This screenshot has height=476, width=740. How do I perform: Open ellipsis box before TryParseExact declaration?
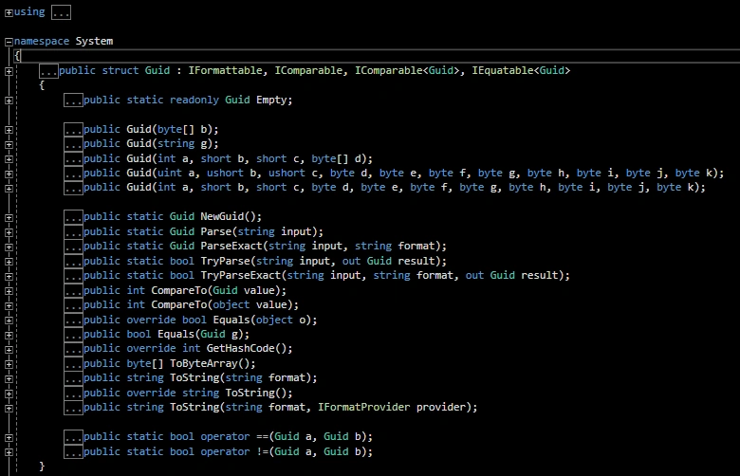[73, 276]
